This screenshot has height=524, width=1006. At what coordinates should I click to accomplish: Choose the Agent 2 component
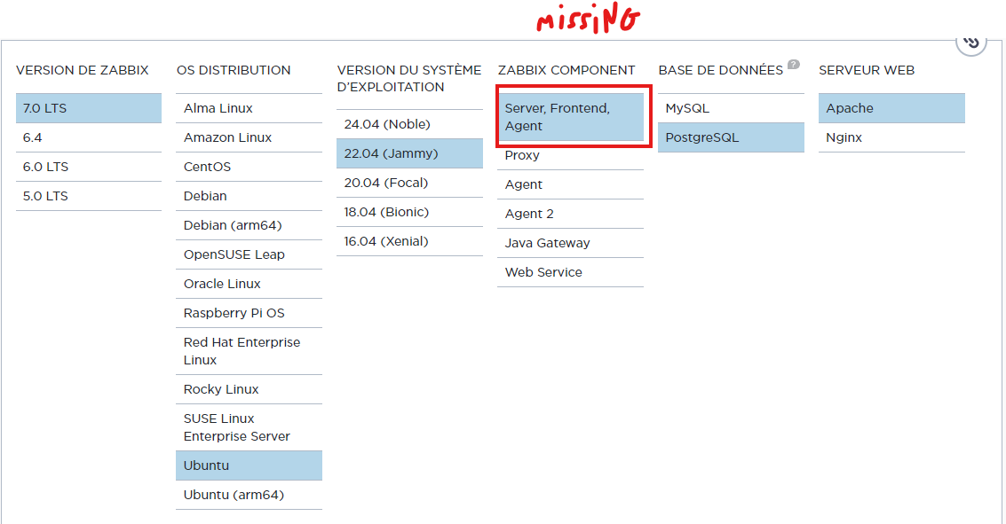[x=570, y=214]
